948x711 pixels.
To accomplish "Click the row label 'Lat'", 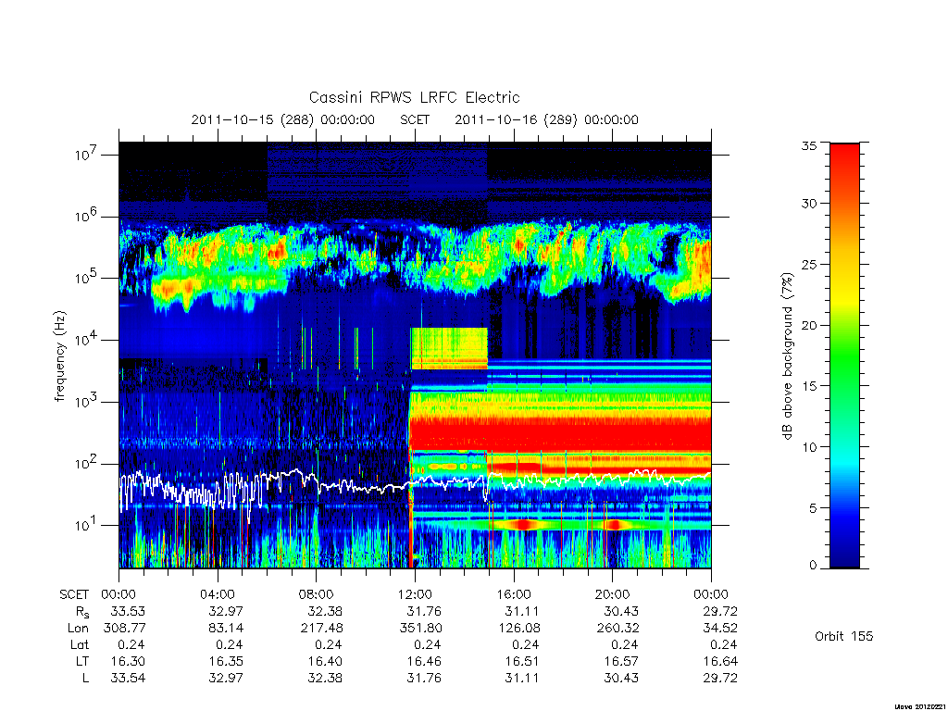I will coord(79,645).
